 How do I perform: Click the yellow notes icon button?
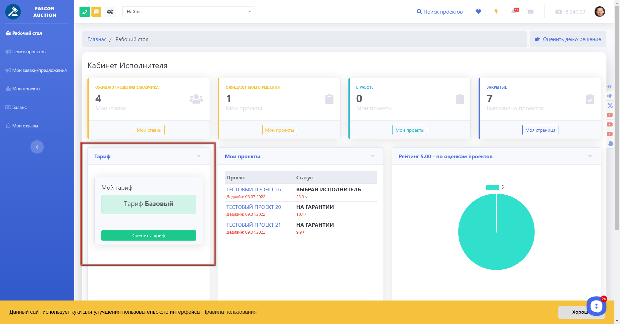pyautogui.click(x=96, y=12)
